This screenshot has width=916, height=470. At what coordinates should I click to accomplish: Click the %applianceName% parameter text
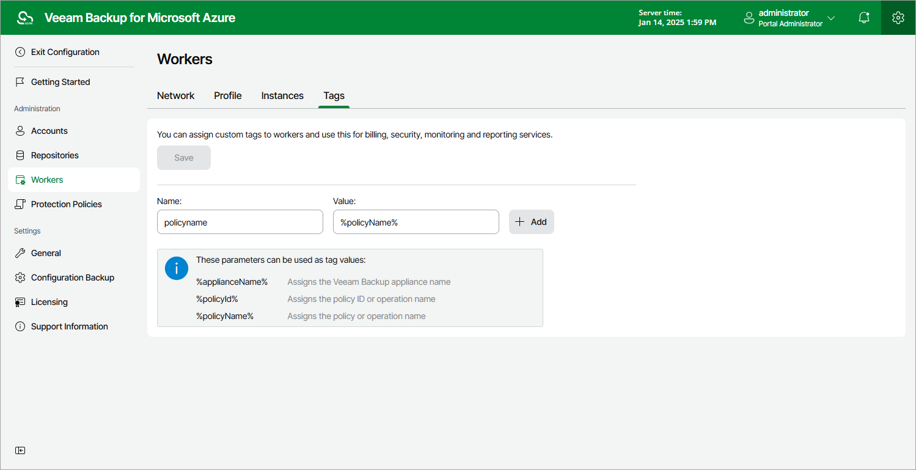(x=232, y=282)
